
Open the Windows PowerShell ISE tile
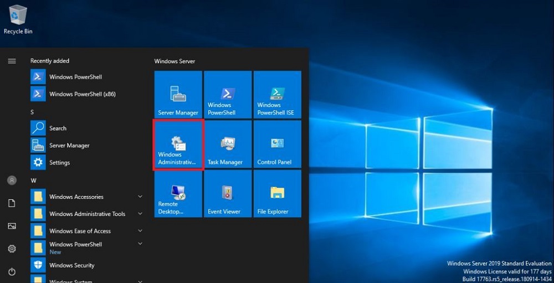point(278,94)
